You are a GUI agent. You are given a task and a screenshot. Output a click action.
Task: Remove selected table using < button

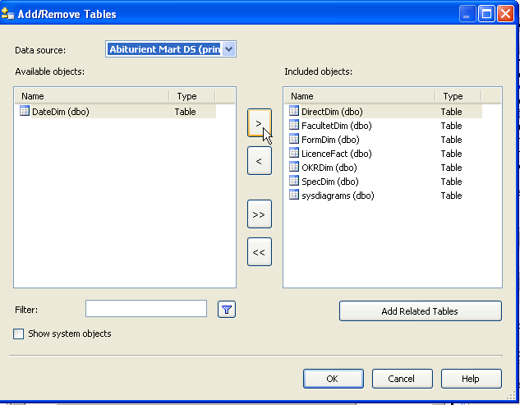tap(259, 161)
